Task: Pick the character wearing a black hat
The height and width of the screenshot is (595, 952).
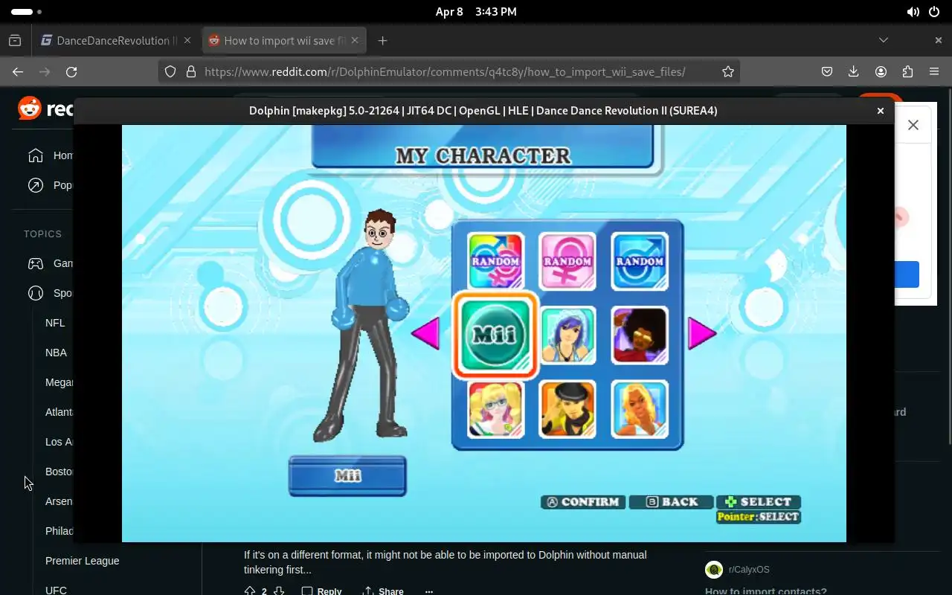Action: [567, 409]
